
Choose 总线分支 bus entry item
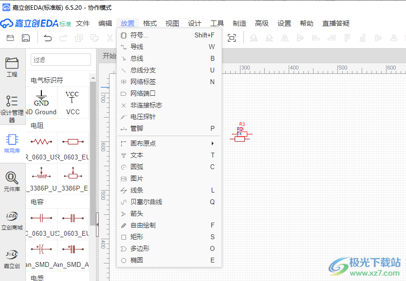click(169, 70)
